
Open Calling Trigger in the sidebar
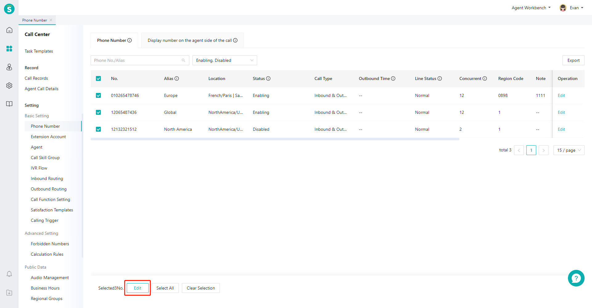click(x=45, y=220)
